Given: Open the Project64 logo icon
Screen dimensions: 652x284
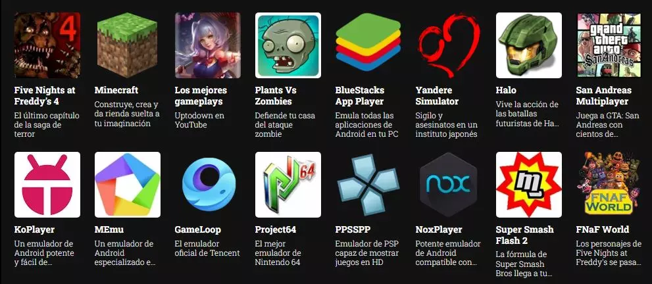Looking at the screenshot, I should click(x=288, y=185).
